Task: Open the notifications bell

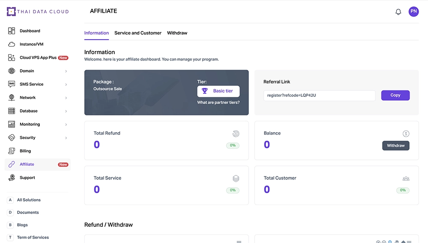Action: point(398,12)
